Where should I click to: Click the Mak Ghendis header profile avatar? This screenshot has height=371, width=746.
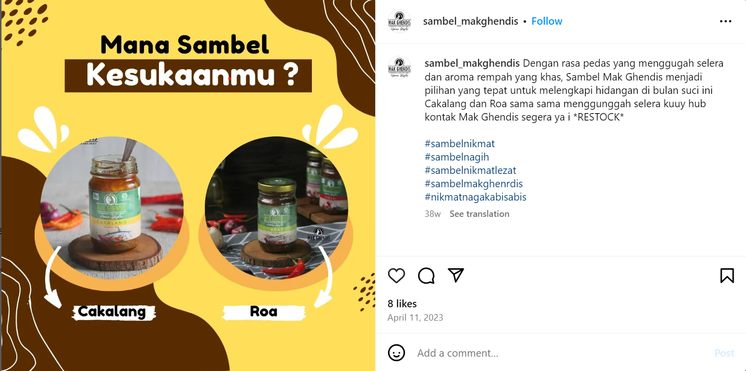(399, 21)
